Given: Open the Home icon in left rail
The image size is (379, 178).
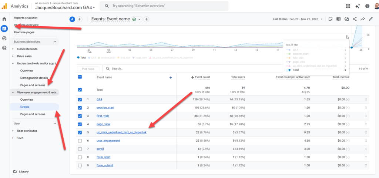Looking at the screenshot, I should click(4, 19).
